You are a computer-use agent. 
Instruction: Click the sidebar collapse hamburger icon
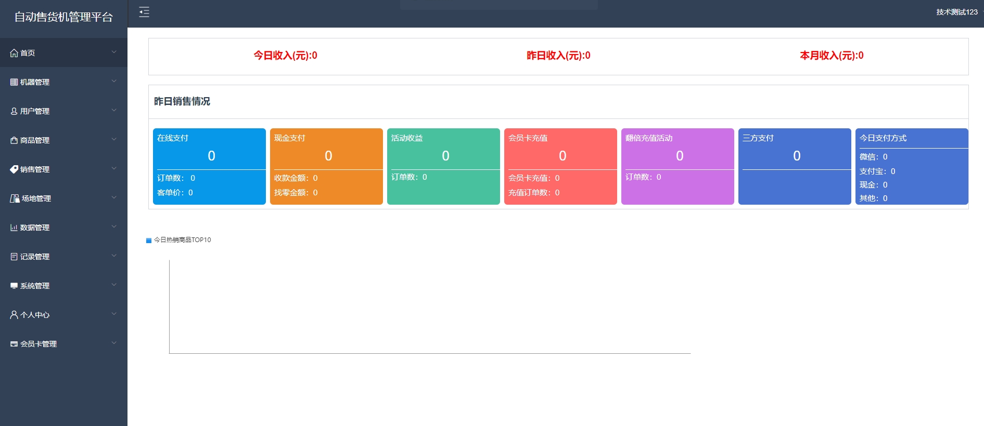click(x=144, y=12)
